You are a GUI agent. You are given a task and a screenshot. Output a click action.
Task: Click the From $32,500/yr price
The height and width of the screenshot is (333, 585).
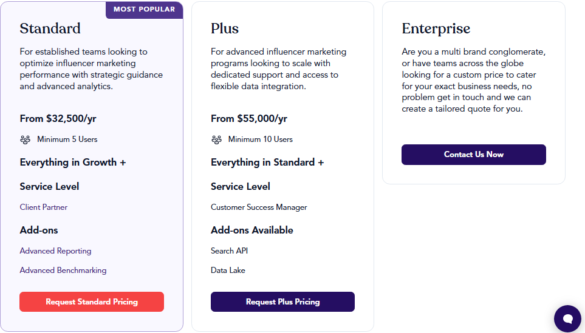click(x=58, y=118)
